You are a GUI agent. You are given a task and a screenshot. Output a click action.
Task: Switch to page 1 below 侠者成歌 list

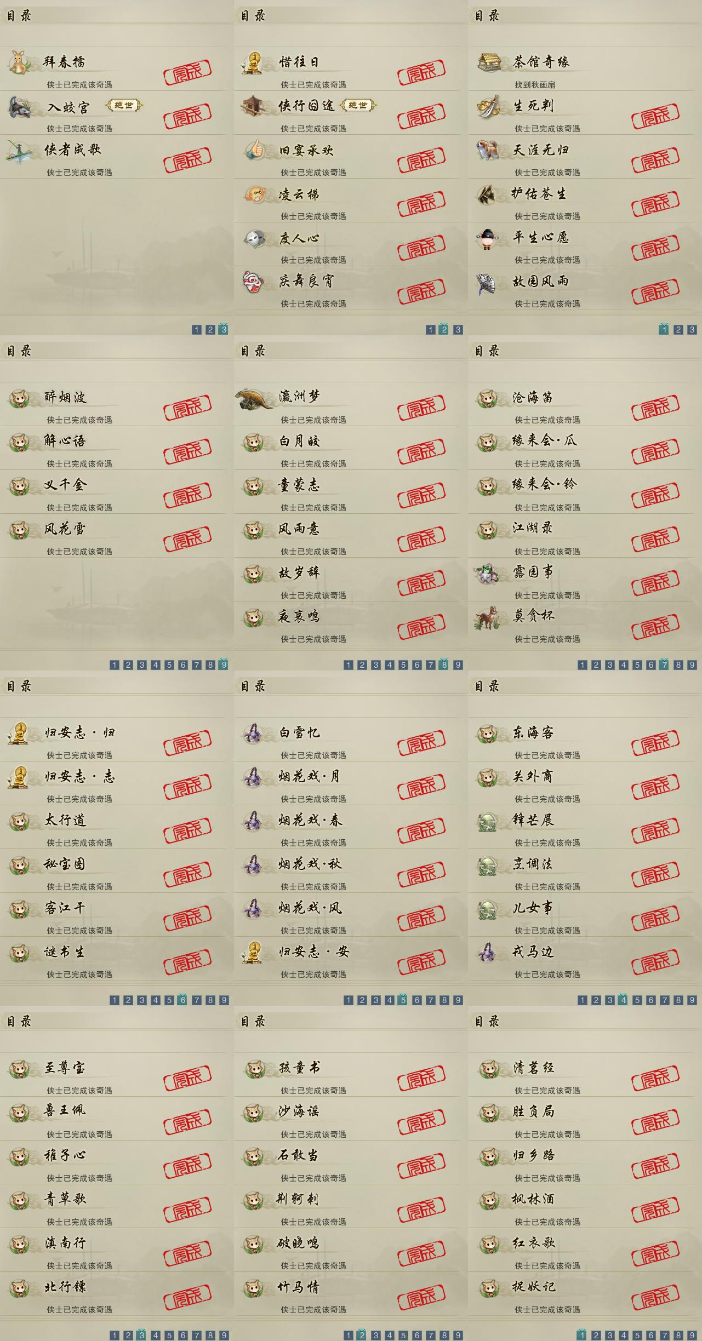197,330
